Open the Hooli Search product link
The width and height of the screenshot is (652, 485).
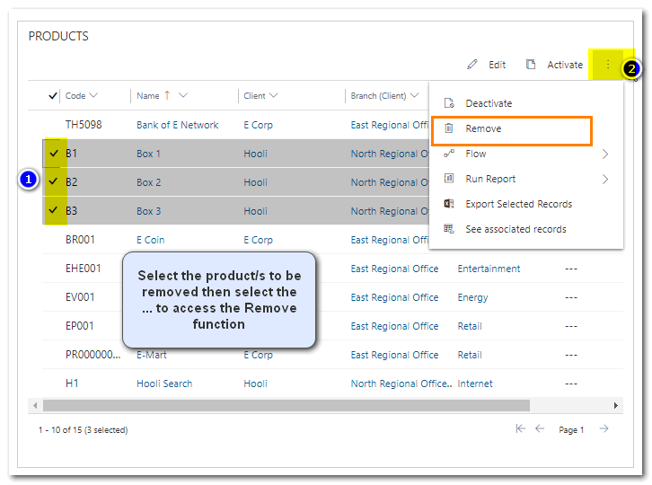164,384
